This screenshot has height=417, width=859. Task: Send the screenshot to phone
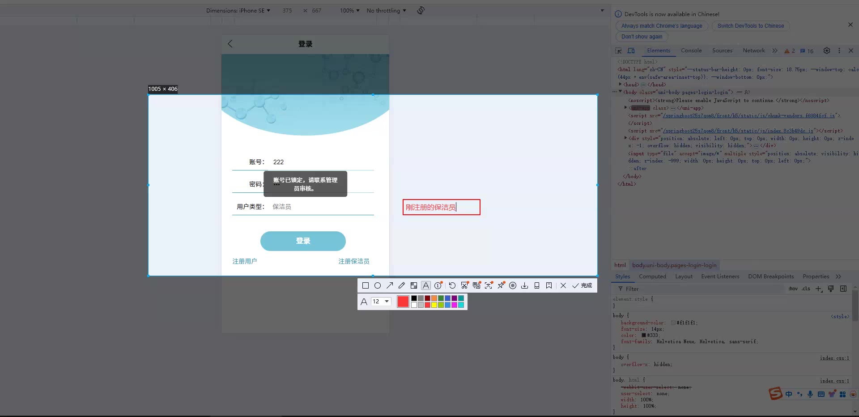pyautogui.click(x=537, y=285)
